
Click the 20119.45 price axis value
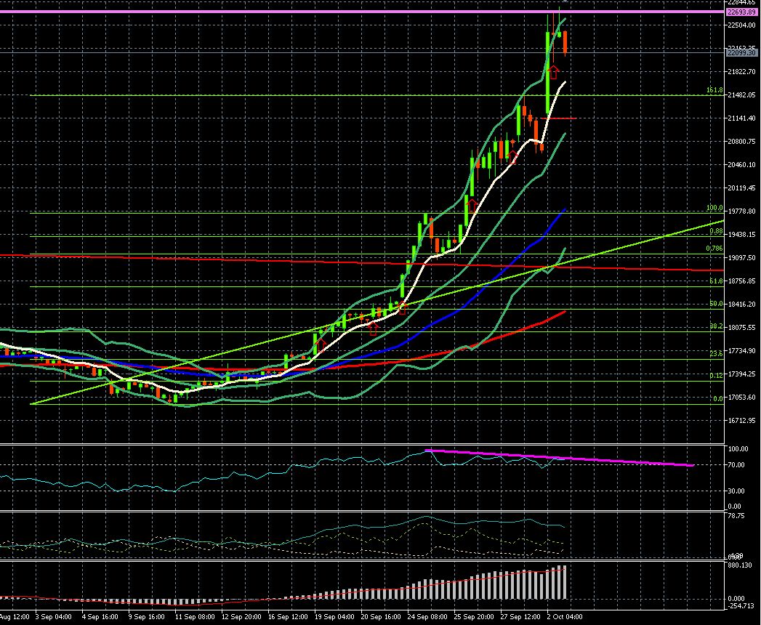coord(741,188)
